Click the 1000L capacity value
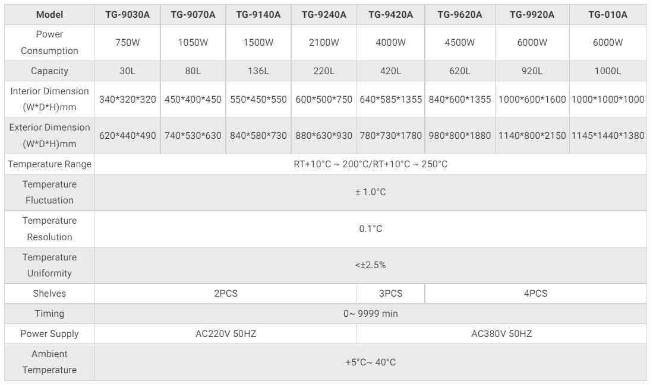Image resolution: width=653 pixels, height=385 pixels. tap(608, 71)
